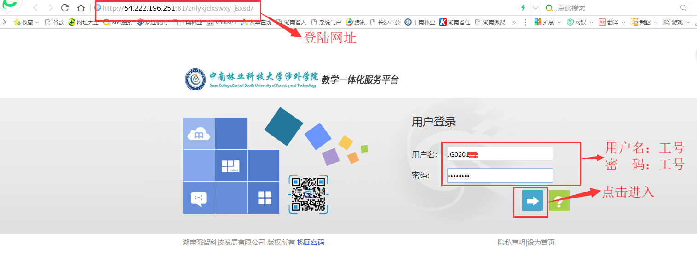This screenshot has height=277, width=697.
Task: Click the 密码 password input field
Action: [x=499, y=175]
